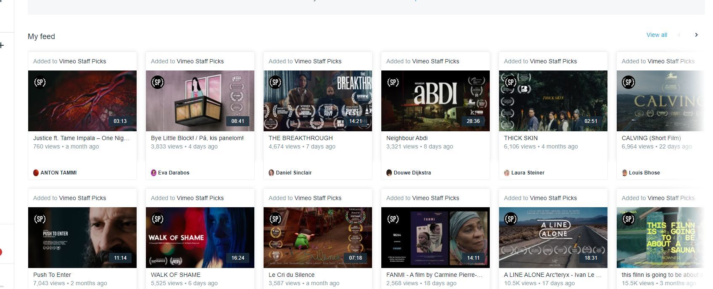The height and width of the screenshot is (289, 713).
Task: Open Vimeo Staff Picks link above FANMI
Action: [x=436, y=198]
